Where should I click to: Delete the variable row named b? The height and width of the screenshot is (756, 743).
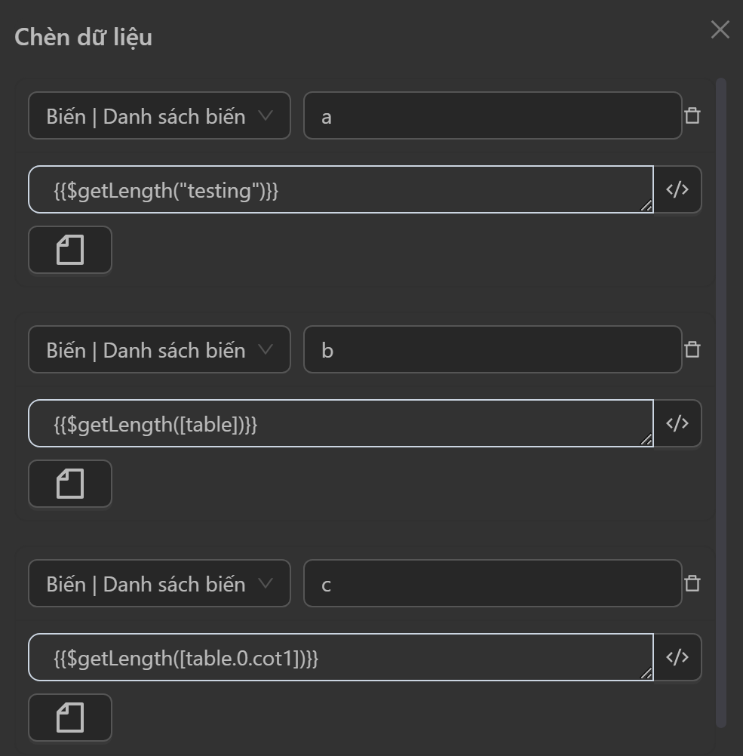pos(692,349)
